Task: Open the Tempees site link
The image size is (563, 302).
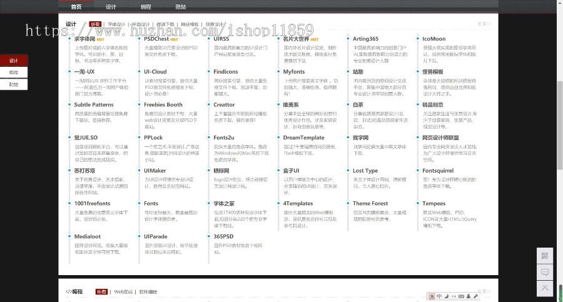Action: (434, 204)
